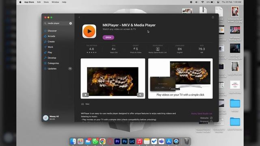Click the volume icon in the menu bar
The width and height of the screenshot is (260, 146).
(x=197, y=2)
